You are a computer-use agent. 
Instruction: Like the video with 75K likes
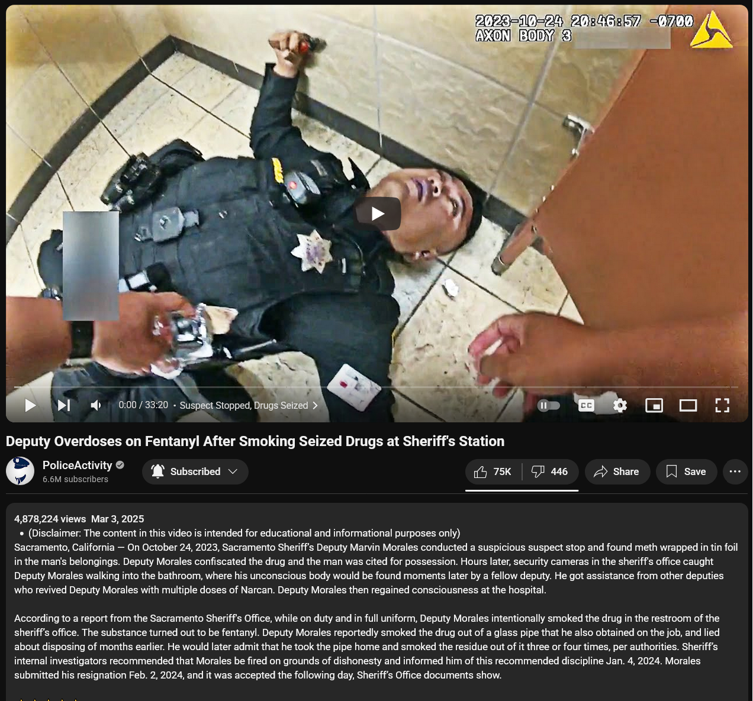click(x=493, y=471)
